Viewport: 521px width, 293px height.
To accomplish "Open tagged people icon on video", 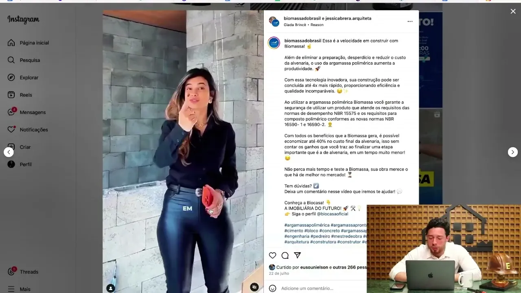I will tap(110, 288).
